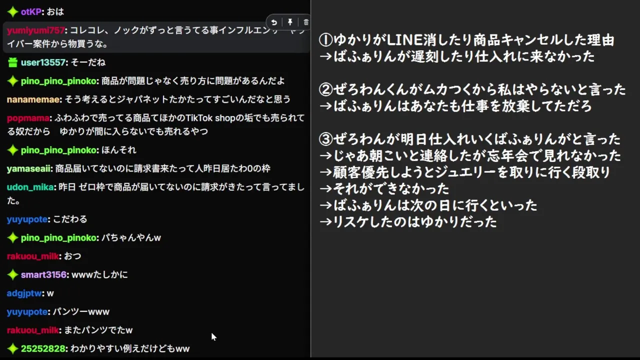Click the note line →リスケしたのはゆかりだった
The image size is (640, 360).
(408, 221)
